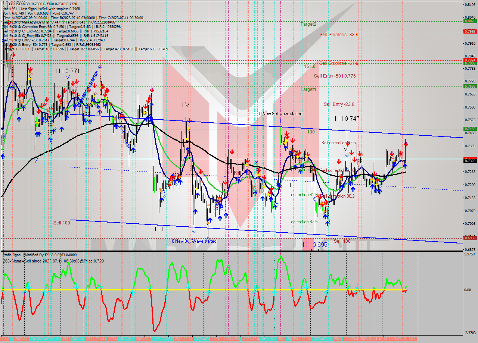478x343 pixels.
Task: Click the green 0.7692 price tag
Action: [x=470, y=86]
